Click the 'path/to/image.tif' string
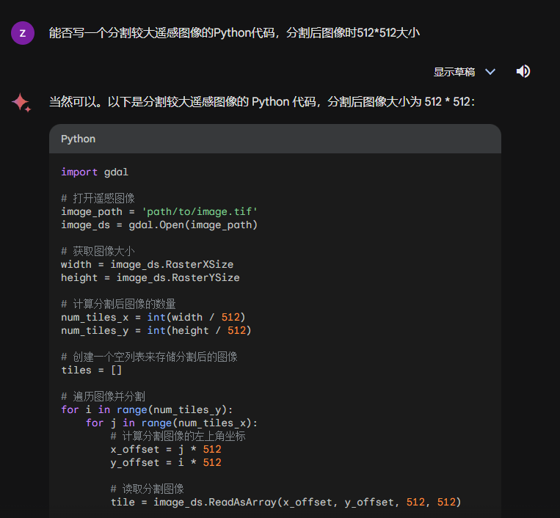The image size is (560, 518). (199, 211)
